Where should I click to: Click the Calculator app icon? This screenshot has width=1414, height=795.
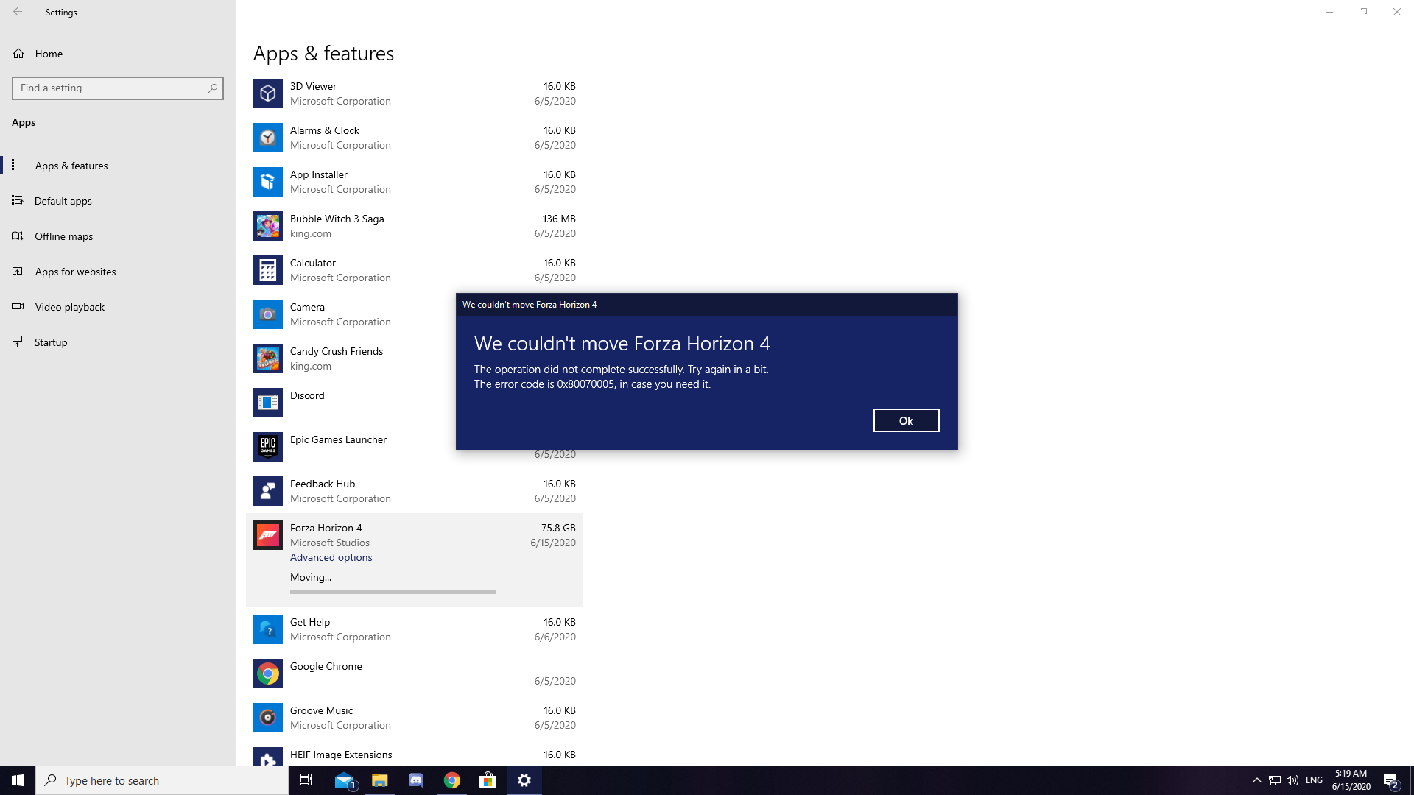[268, 270]
